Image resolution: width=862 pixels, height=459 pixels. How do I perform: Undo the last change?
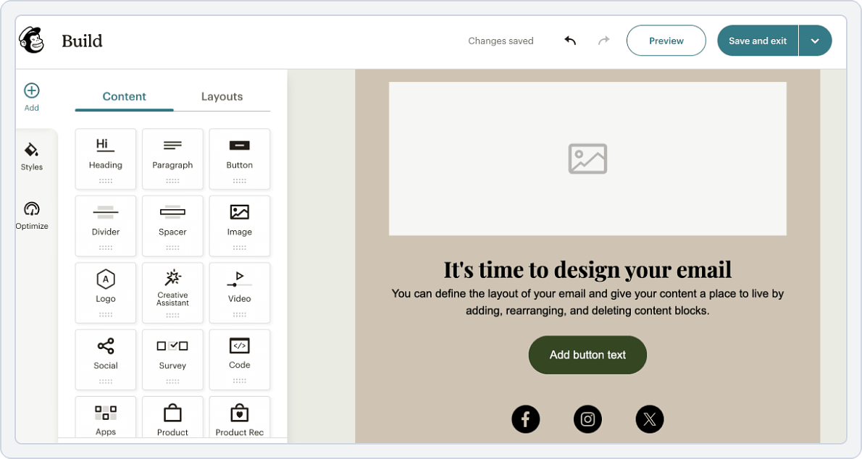click(570, 41)
